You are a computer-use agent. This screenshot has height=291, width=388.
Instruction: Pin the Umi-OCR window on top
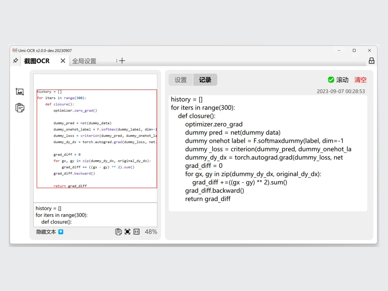click(x=15, y=61)
